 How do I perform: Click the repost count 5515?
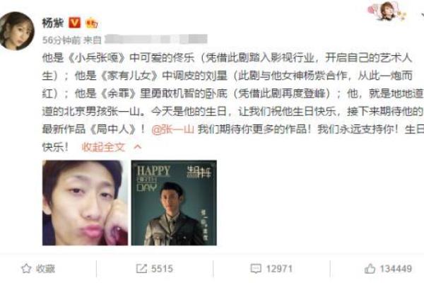pyautogui.click(x=162, y=269)
